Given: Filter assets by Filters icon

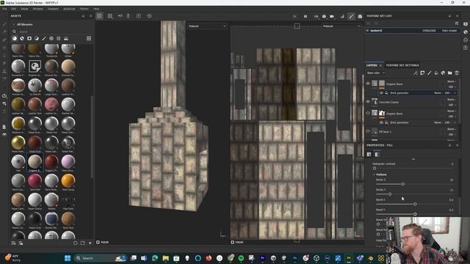Looking at the screenshot, I should click(x=37, y=38).
